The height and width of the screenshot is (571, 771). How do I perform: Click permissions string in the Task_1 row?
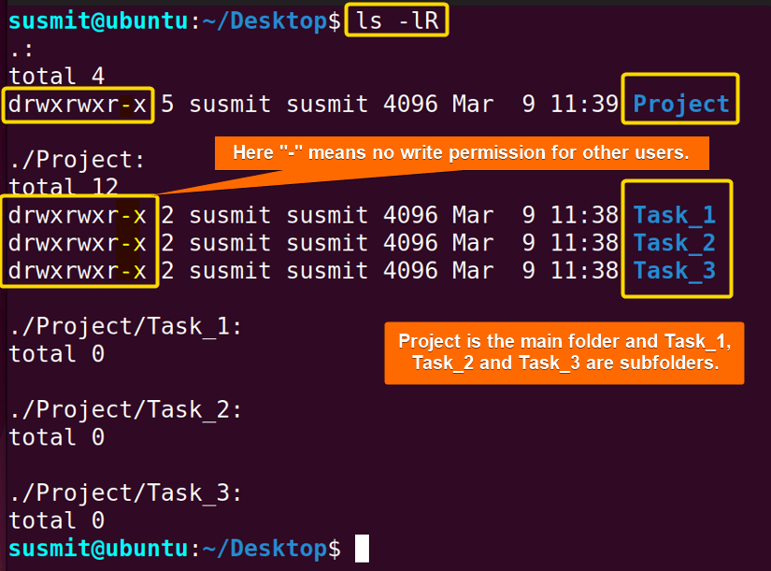(78, 216)
